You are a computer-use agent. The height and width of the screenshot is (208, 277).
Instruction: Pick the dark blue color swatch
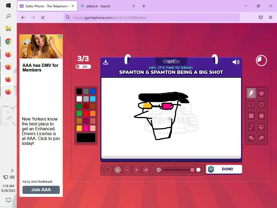pos(93,92)
